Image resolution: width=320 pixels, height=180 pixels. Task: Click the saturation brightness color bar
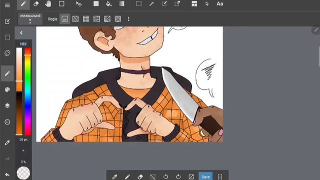19,91
